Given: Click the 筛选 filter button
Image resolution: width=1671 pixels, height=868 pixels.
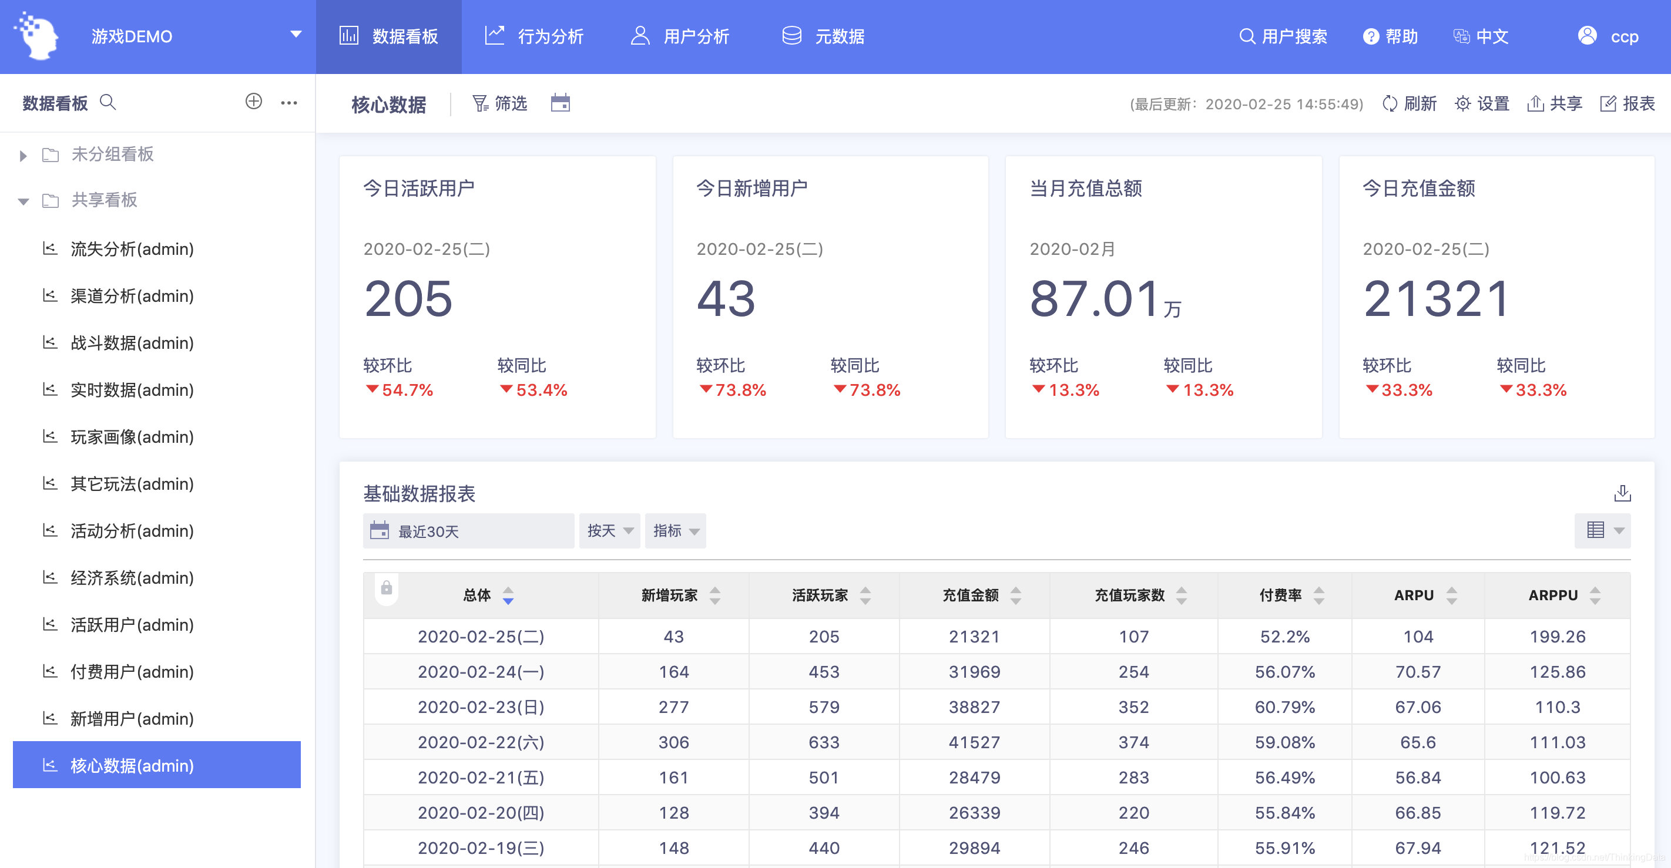Looking at the screenshot, I should pos(499,104).
